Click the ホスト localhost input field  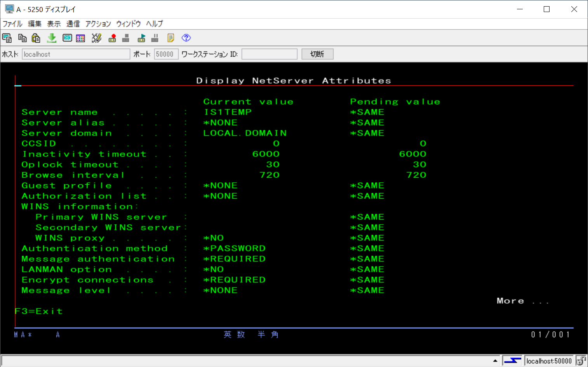pyautogui.click(x=76, y=54)
